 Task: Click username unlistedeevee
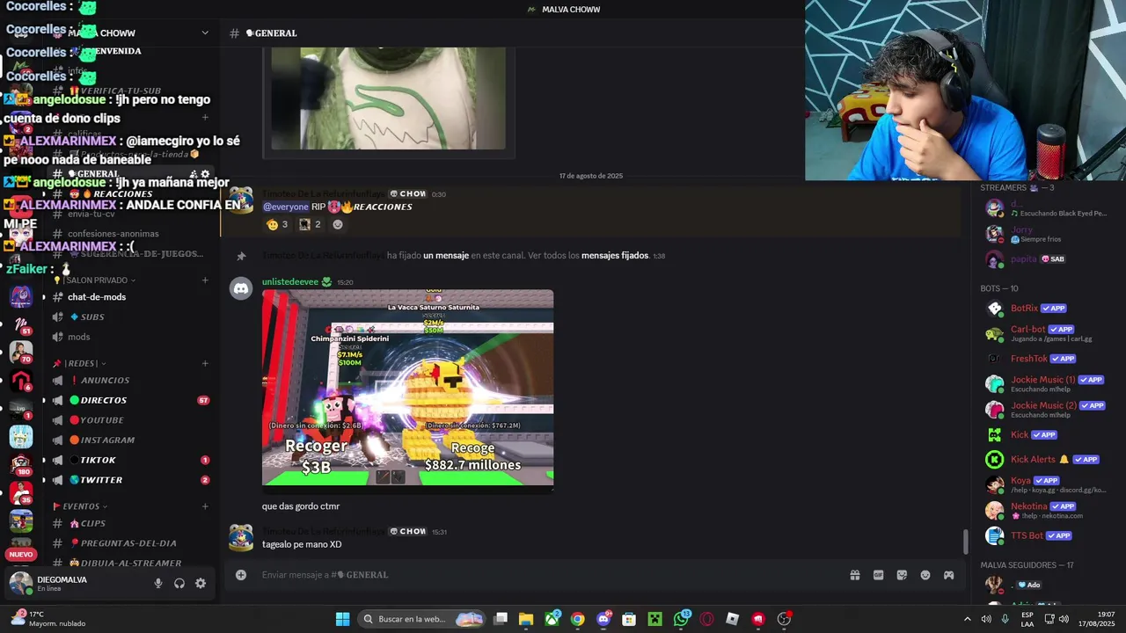pos(290,282)
